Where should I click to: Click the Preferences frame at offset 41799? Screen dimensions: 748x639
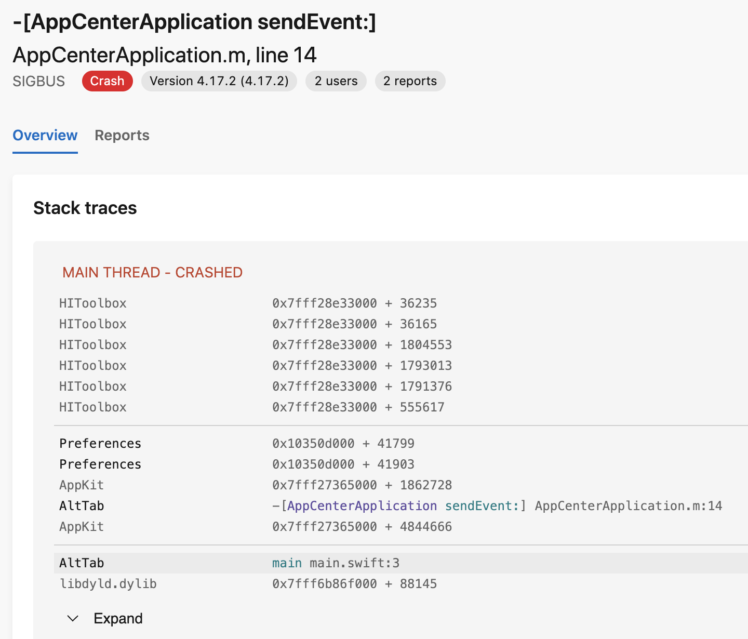coord(100,443)
